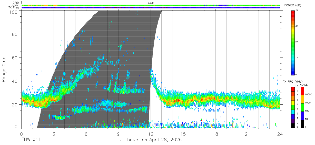The width and height of the screenshot is (315, 145).
Task: Click the 12 tick label on UT hours axis
Action: [151, 134]
